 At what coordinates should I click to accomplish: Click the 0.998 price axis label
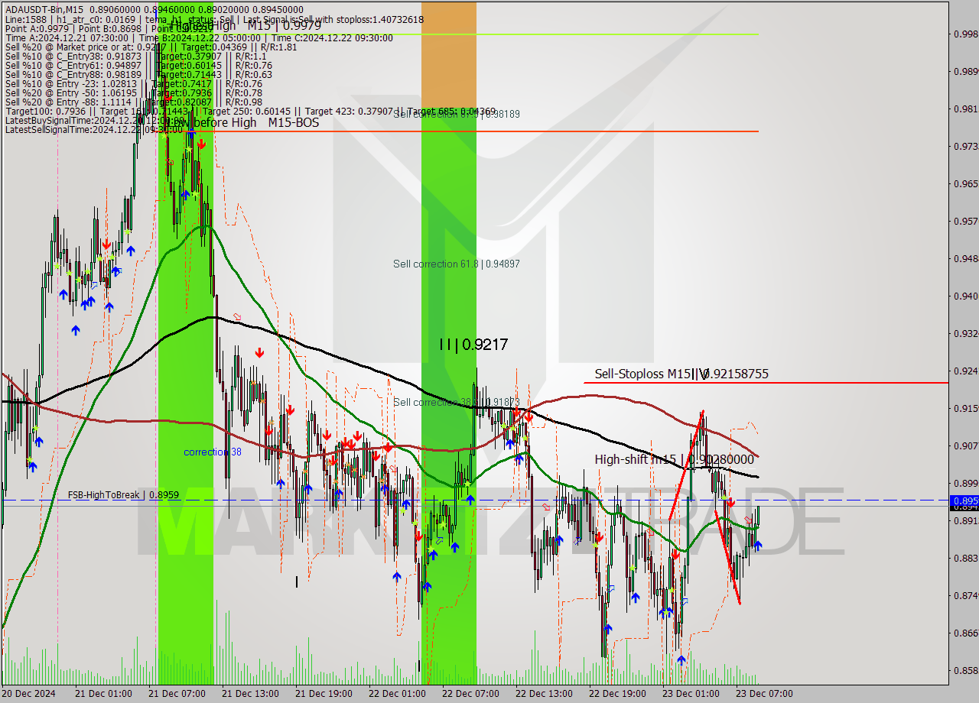coord(967,34)
